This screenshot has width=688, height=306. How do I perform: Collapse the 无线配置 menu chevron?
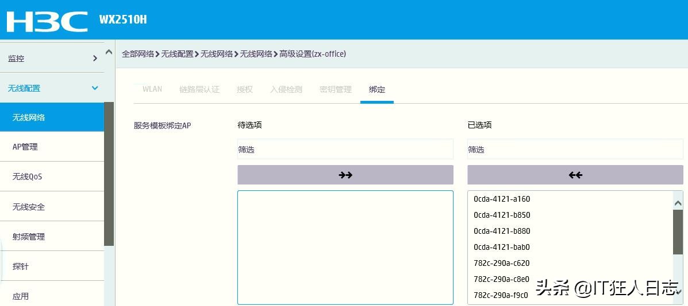[95, 88]
